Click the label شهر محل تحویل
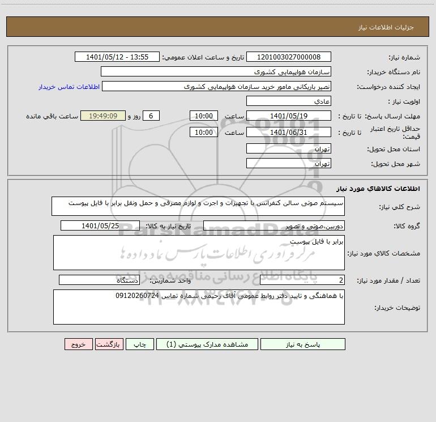The width and height of the screenshot is (436, 422). 396,164
